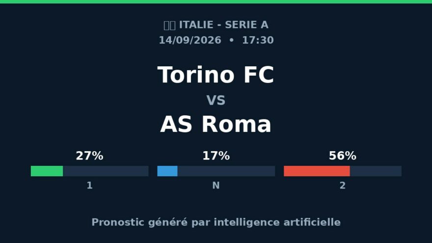432x243 pixels.
Task: Click the green home win bar fill
Action: coord(47,171)
